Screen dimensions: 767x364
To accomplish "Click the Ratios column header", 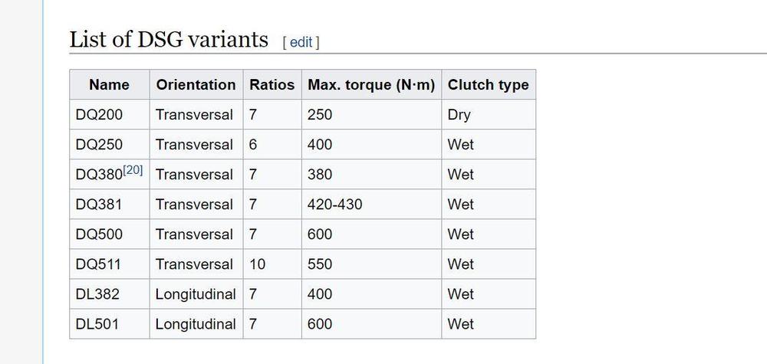I will 272,85.
